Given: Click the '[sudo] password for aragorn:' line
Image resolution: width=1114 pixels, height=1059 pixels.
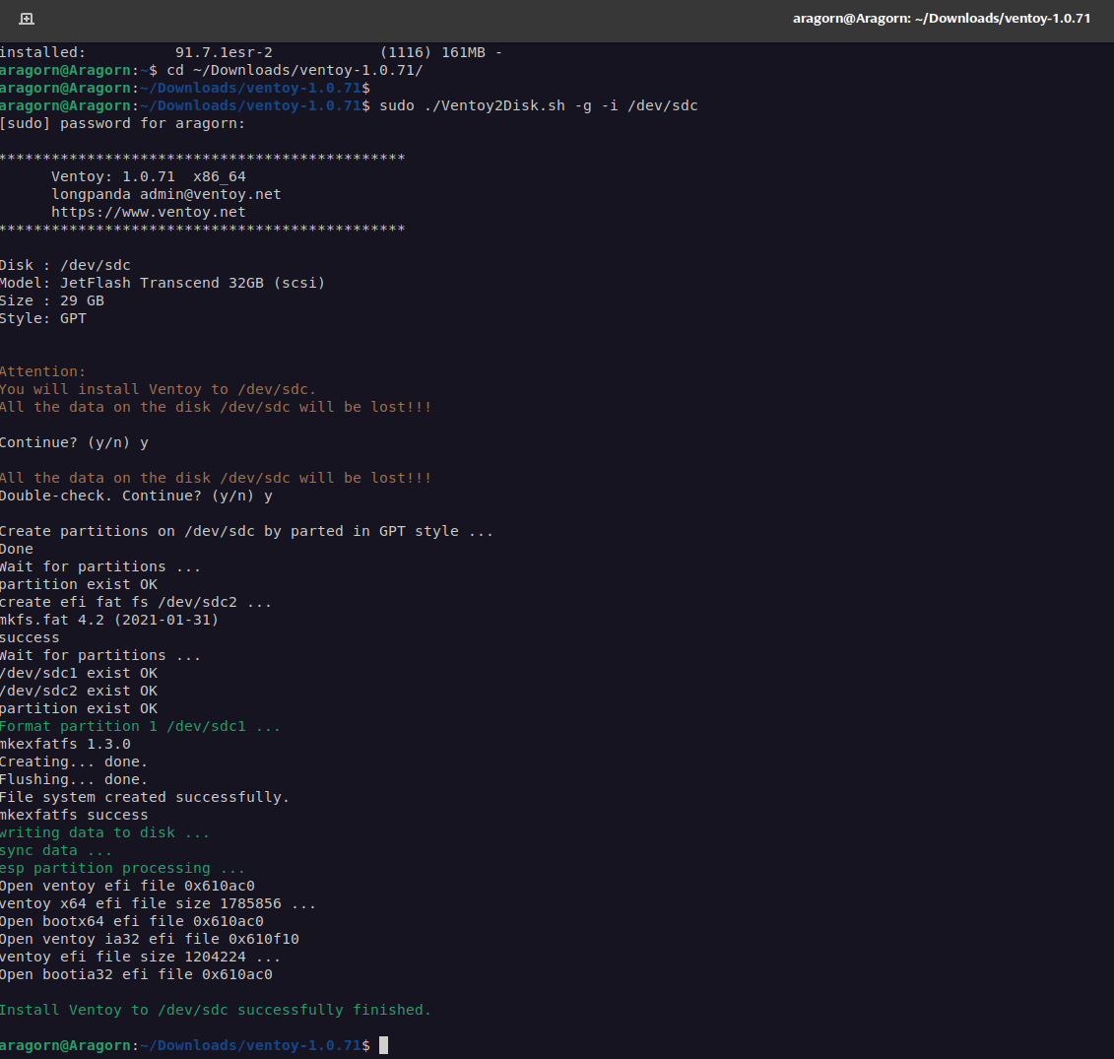Looking at the screenshot, I should pos(122,123).
